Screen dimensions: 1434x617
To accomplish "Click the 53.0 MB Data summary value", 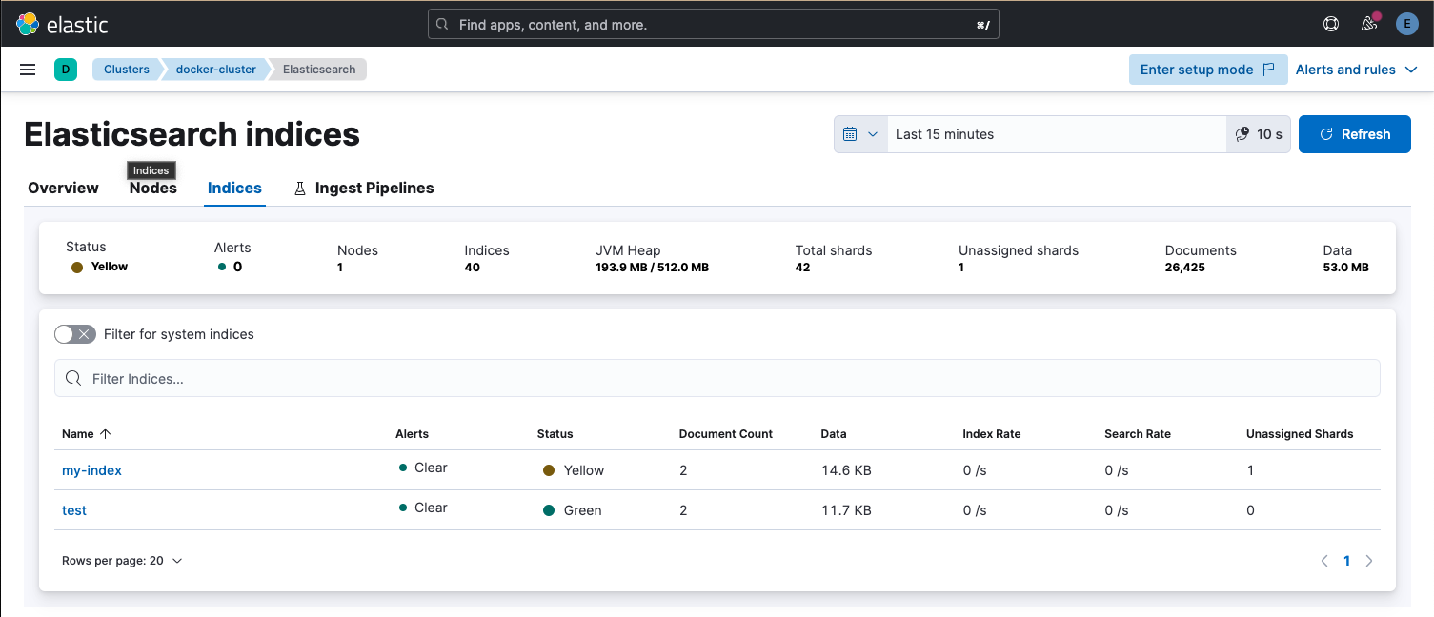I will tap(1346, 268).
